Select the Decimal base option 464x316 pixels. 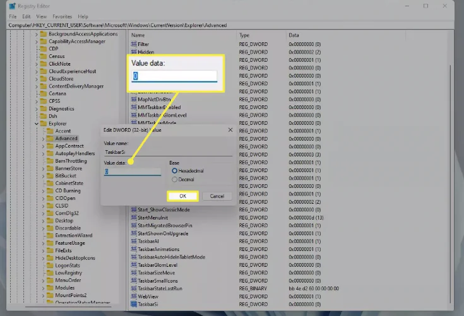click(175, 179)
